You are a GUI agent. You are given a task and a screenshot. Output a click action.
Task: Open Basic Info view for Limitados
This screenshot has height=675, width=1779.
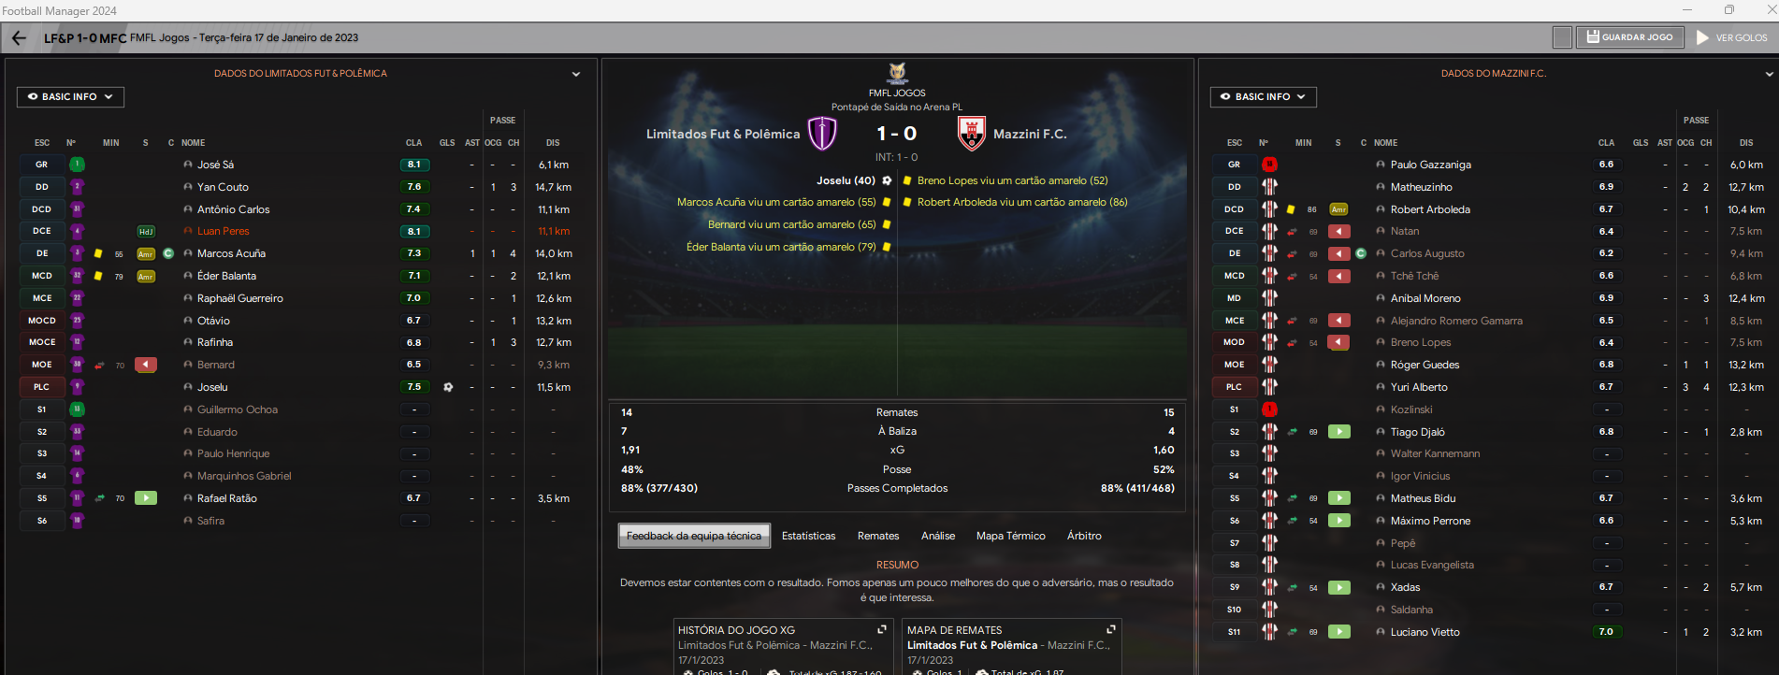70,96
